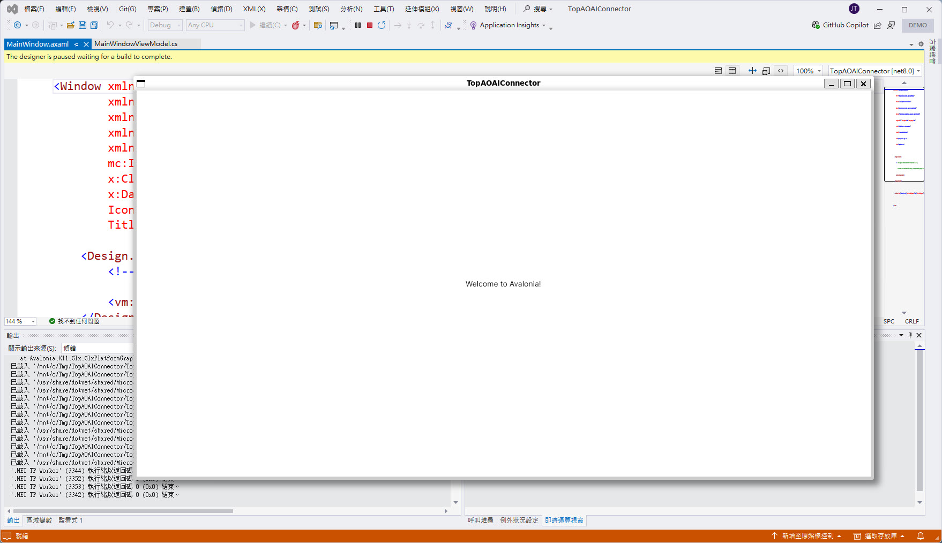
Task: Click the 搜尋 search box
Action: point(538,9)
